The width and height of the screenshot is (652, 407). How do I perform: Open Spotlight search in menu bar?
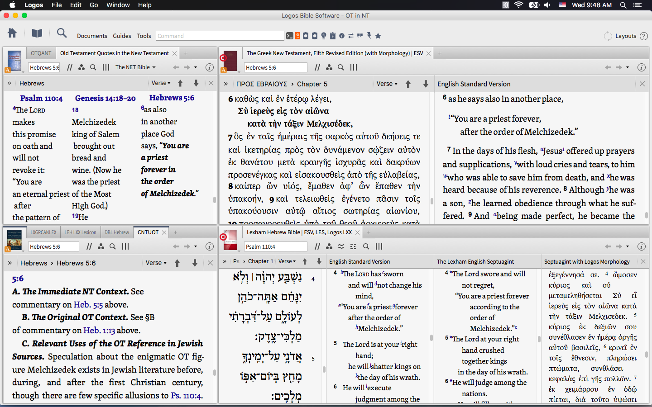[x=623, y=5]
